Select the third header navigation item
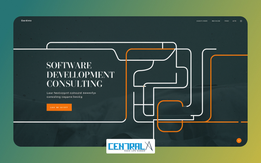This screenshot has width=261, height=163. (x=227, y=21)
